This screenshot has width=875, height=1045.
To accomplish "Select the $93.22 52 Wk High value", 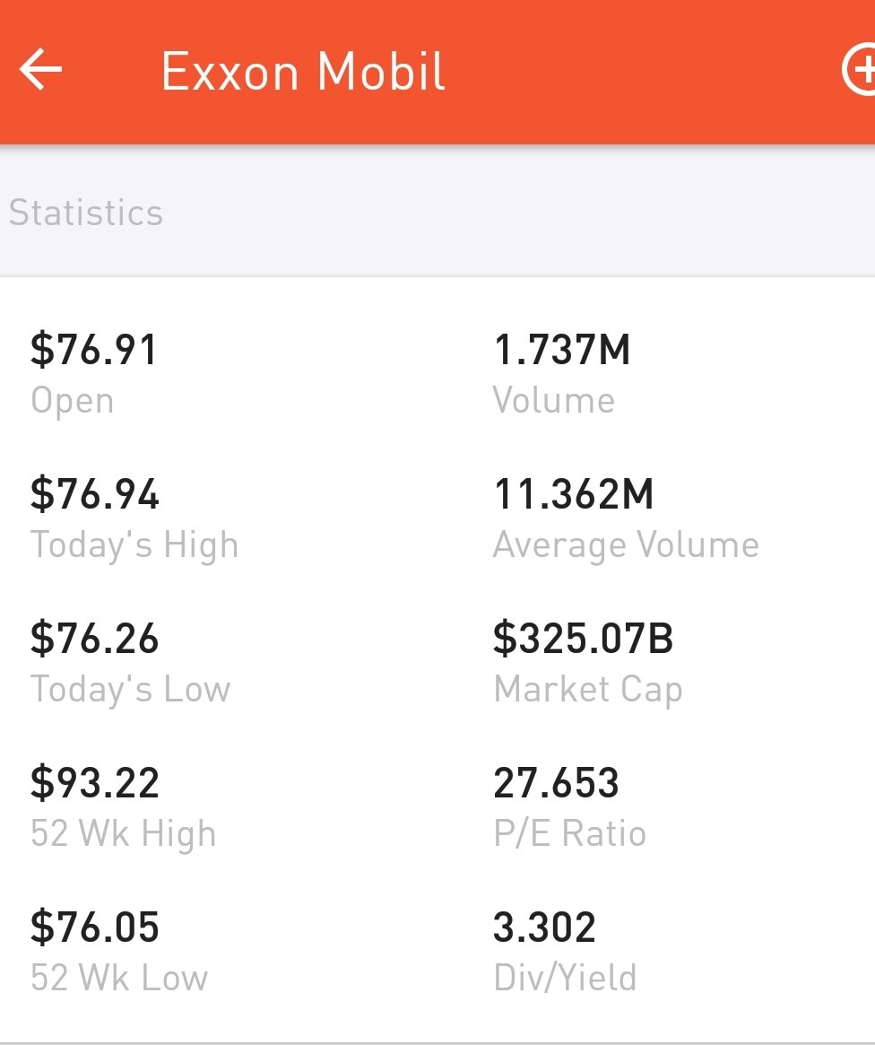I will coord(94,782).
